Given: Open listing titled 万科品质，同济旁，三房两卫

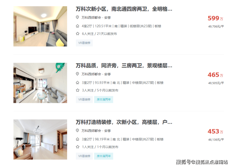Looking at the screenshot, I should coord(124,66).
